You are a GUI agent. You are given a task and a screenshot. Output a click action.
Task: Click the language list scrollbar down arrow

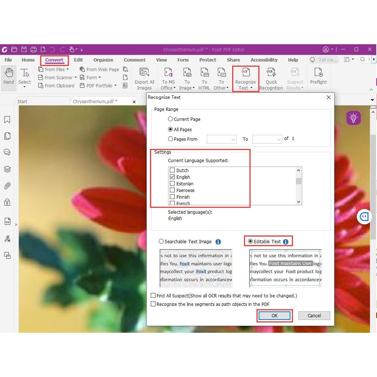(x=299, y=202)
